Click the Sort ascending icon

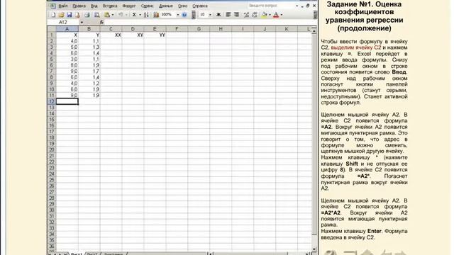tap(147, 15)
